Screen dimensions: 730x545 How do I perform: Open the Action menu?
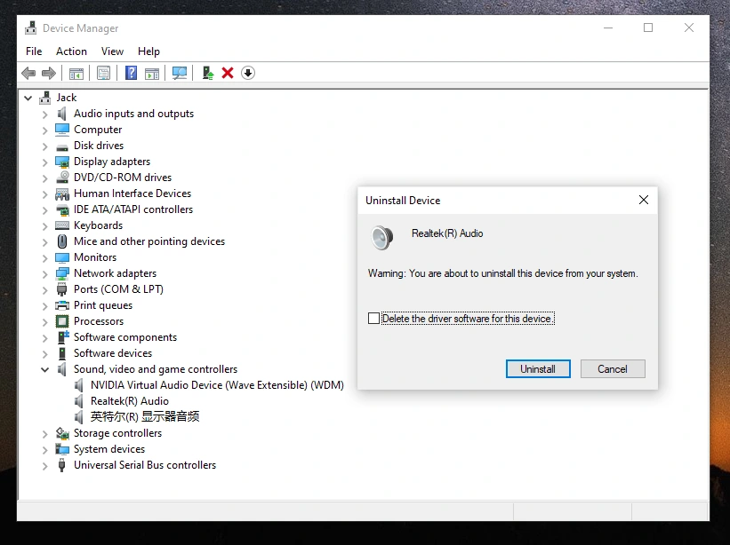click(x=71, y=51)
